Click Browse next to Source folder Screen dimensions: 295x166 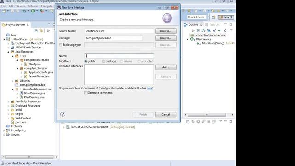pyautogui.click(x=166, y=31)
